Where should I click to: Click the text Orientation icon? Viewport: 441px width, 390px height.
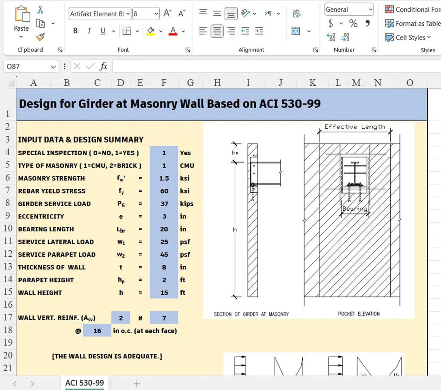(x=245, y=13)
